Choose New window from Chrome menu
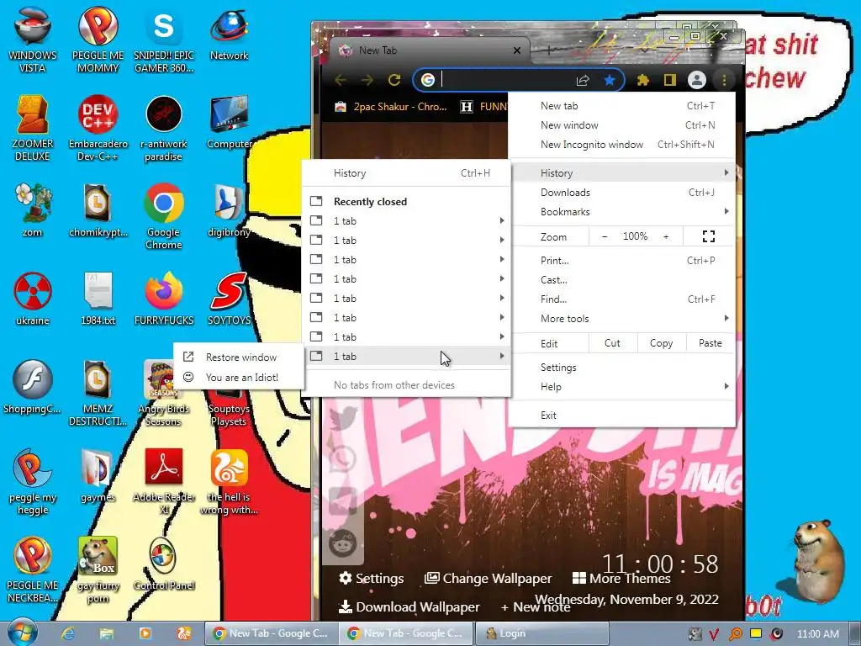Image resolution: width=861 pixels, height=646 pixels. [624, 125]
